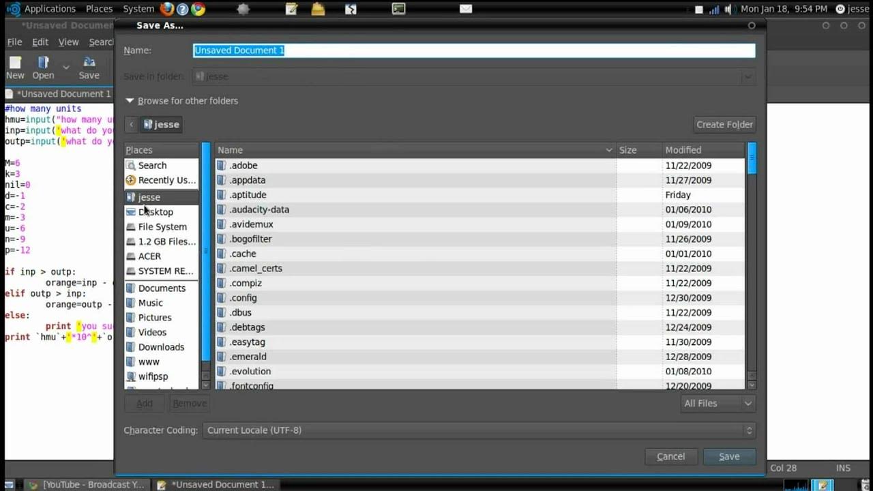Screen dimensions: 873x491
Task: Click the clock showing Mon Jan 18
Action: coord(784,9)
